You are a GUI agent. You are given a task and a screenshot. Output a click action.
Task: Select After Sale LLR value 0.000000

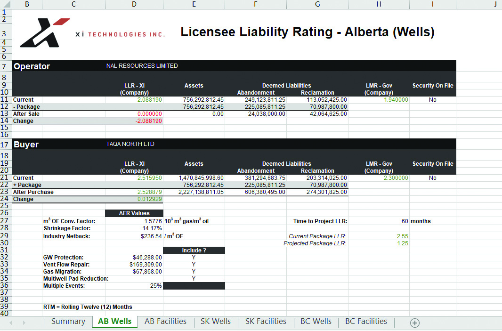[x=150, y=114]
